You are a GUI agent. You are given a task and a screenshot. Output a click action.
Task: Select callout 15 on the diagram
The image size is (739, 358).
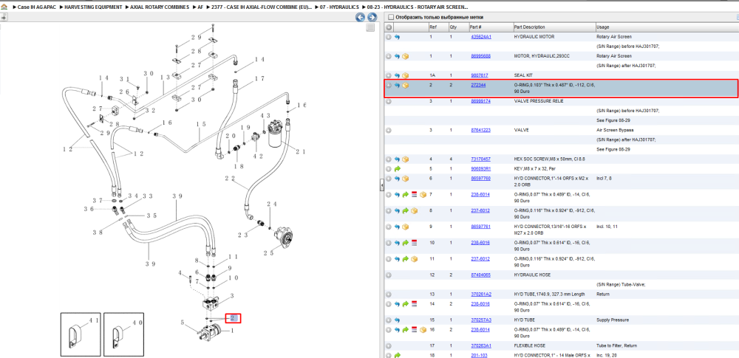tap(201, 124)
